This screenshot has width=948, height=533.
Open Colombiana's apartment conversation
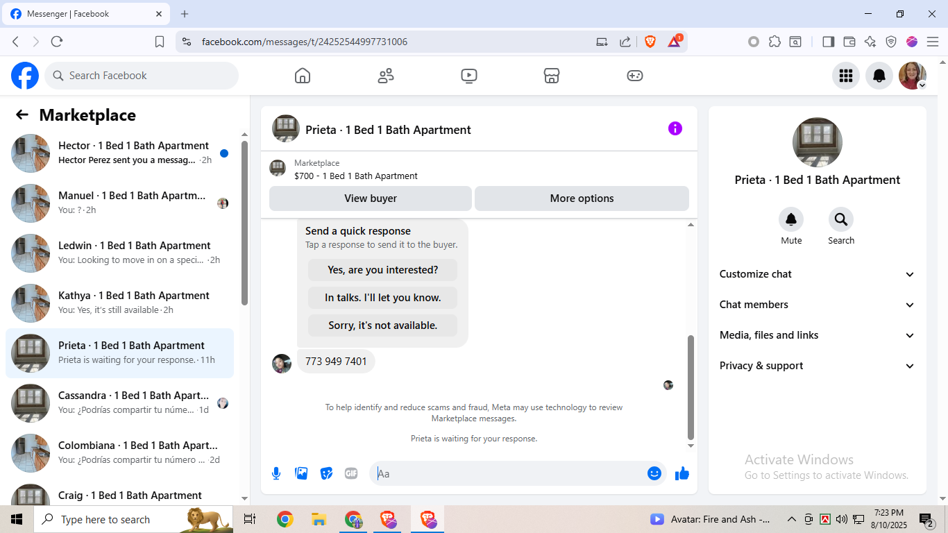pos(119,453)
